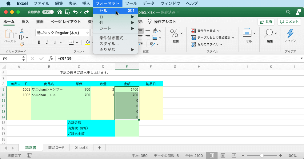This screenshot has width=304, height=159.
Task: Click the Editing magnifier icon
Action: pos(268,33)
